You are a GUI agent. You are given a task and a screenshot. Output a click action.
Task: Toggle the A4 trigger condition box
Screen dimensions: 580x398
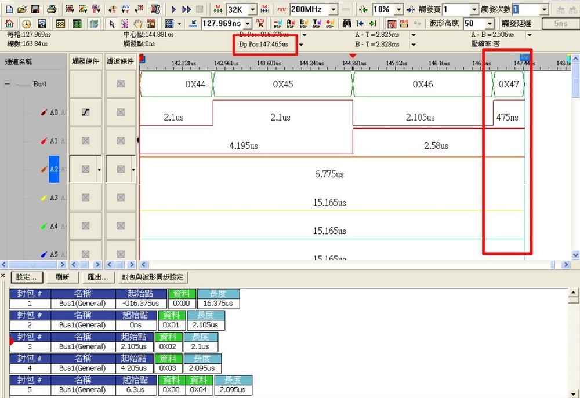85,226
